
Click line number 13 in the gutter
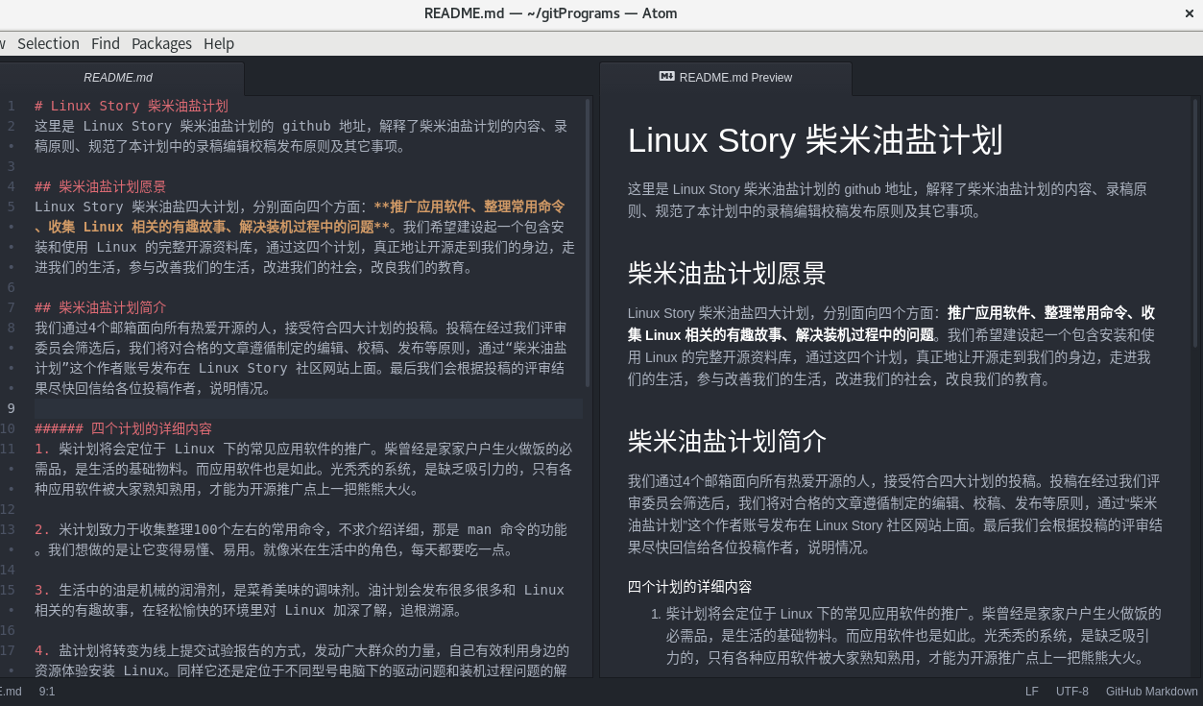click(8, 529)
